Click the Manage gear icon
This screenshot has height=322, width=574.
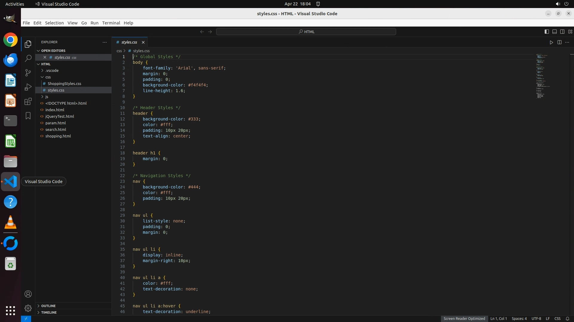[28, 308]
